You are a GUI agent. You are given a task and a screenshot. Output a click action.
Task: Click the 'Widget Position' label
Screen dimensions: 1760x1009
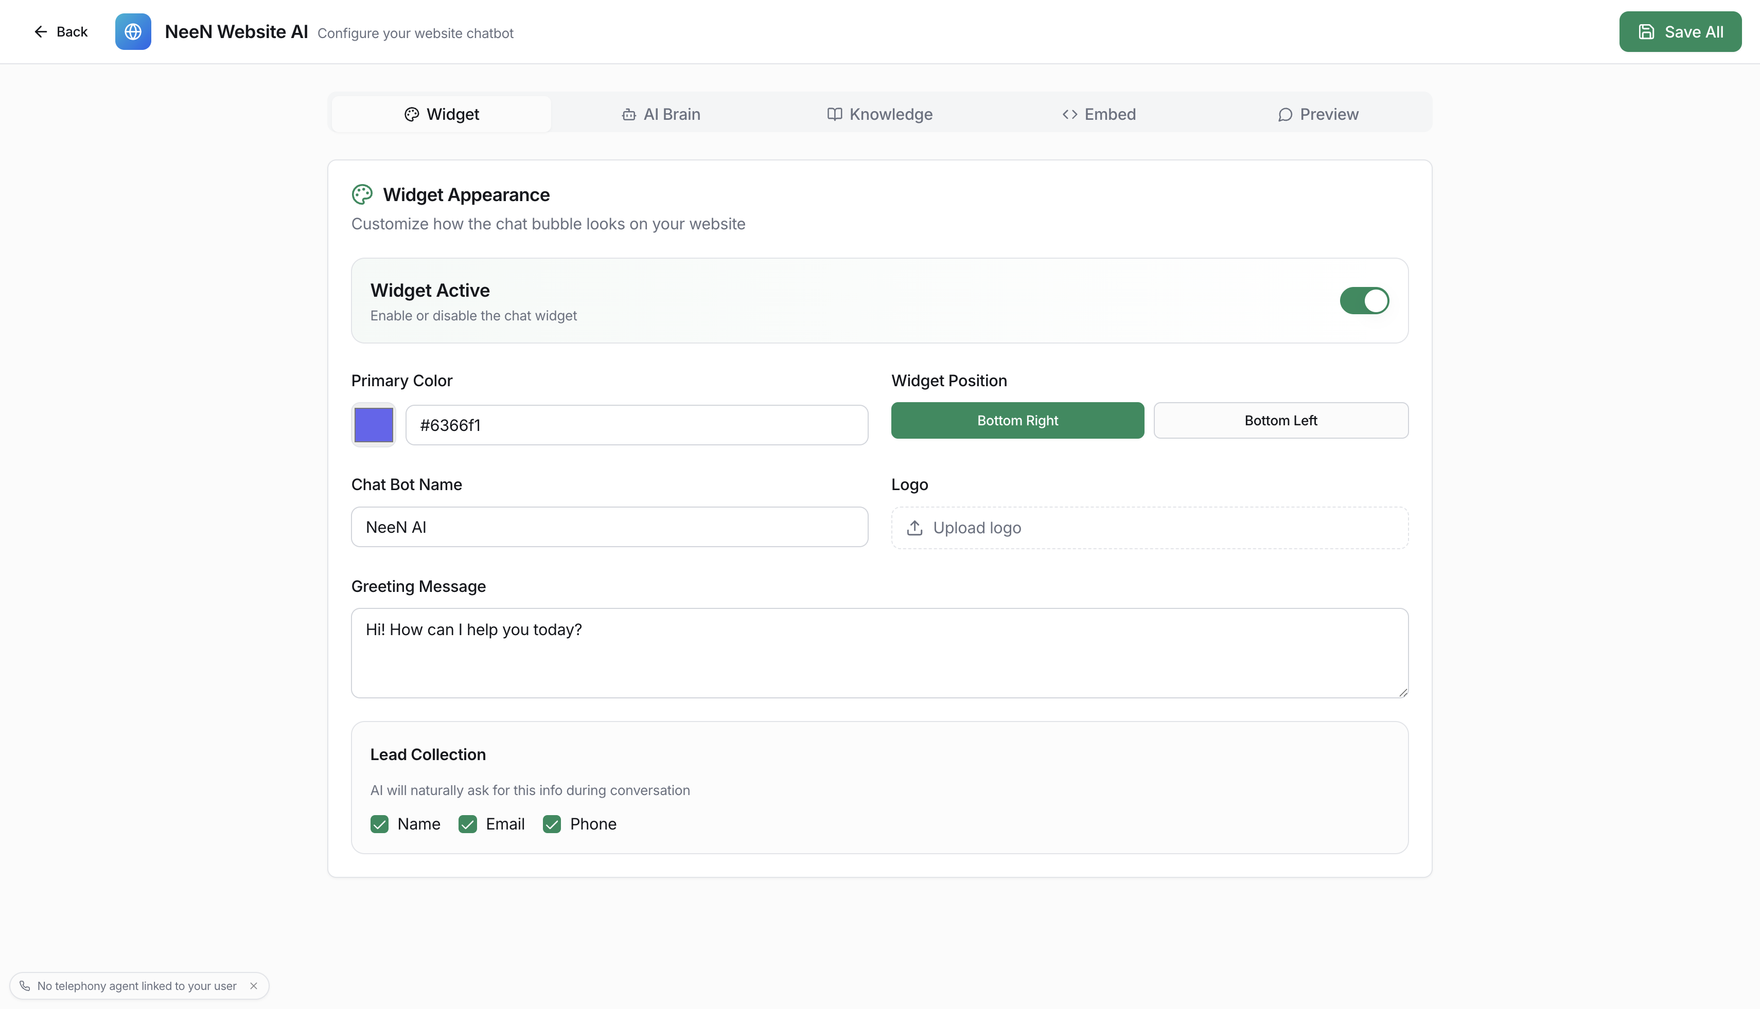coord(949,381)
